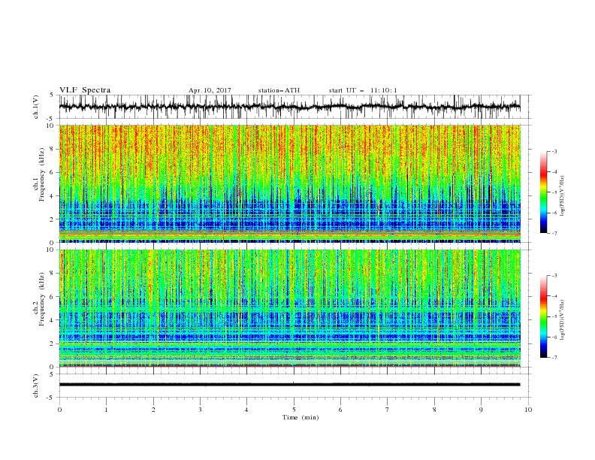Click the "-7" tick on upper color bar
595x460 pixels.
point(554,233)
